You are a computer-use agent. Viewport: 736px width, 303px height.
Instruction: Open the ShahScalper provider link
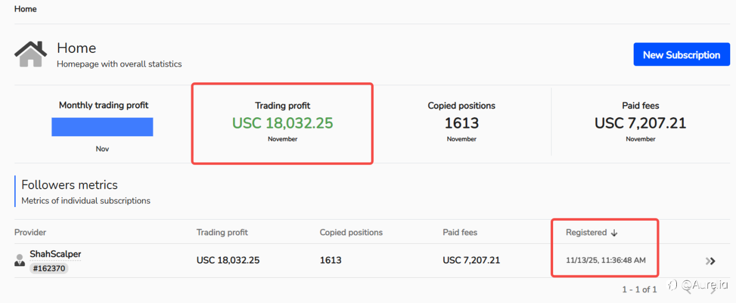click(55, 254)
